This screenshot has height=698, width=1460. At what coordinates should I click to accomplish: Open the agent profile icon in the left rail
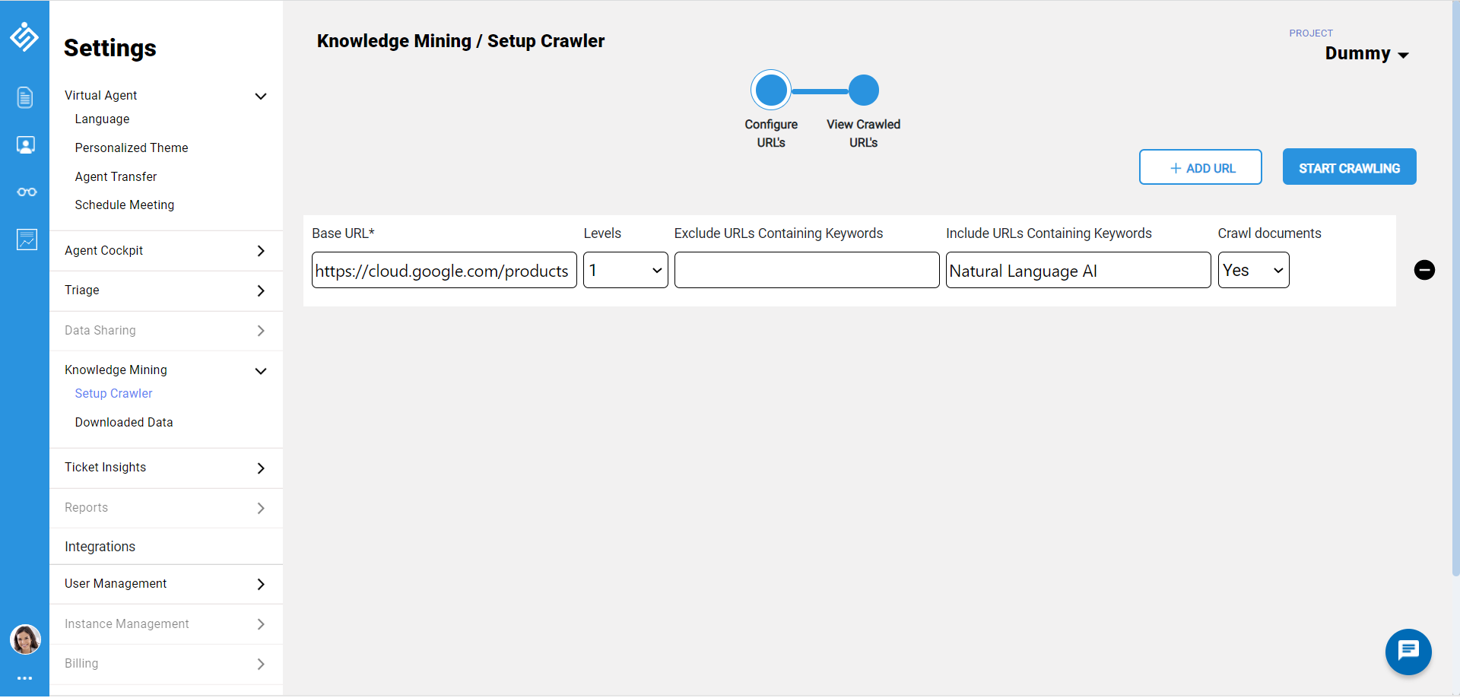(x=26, y=145)
